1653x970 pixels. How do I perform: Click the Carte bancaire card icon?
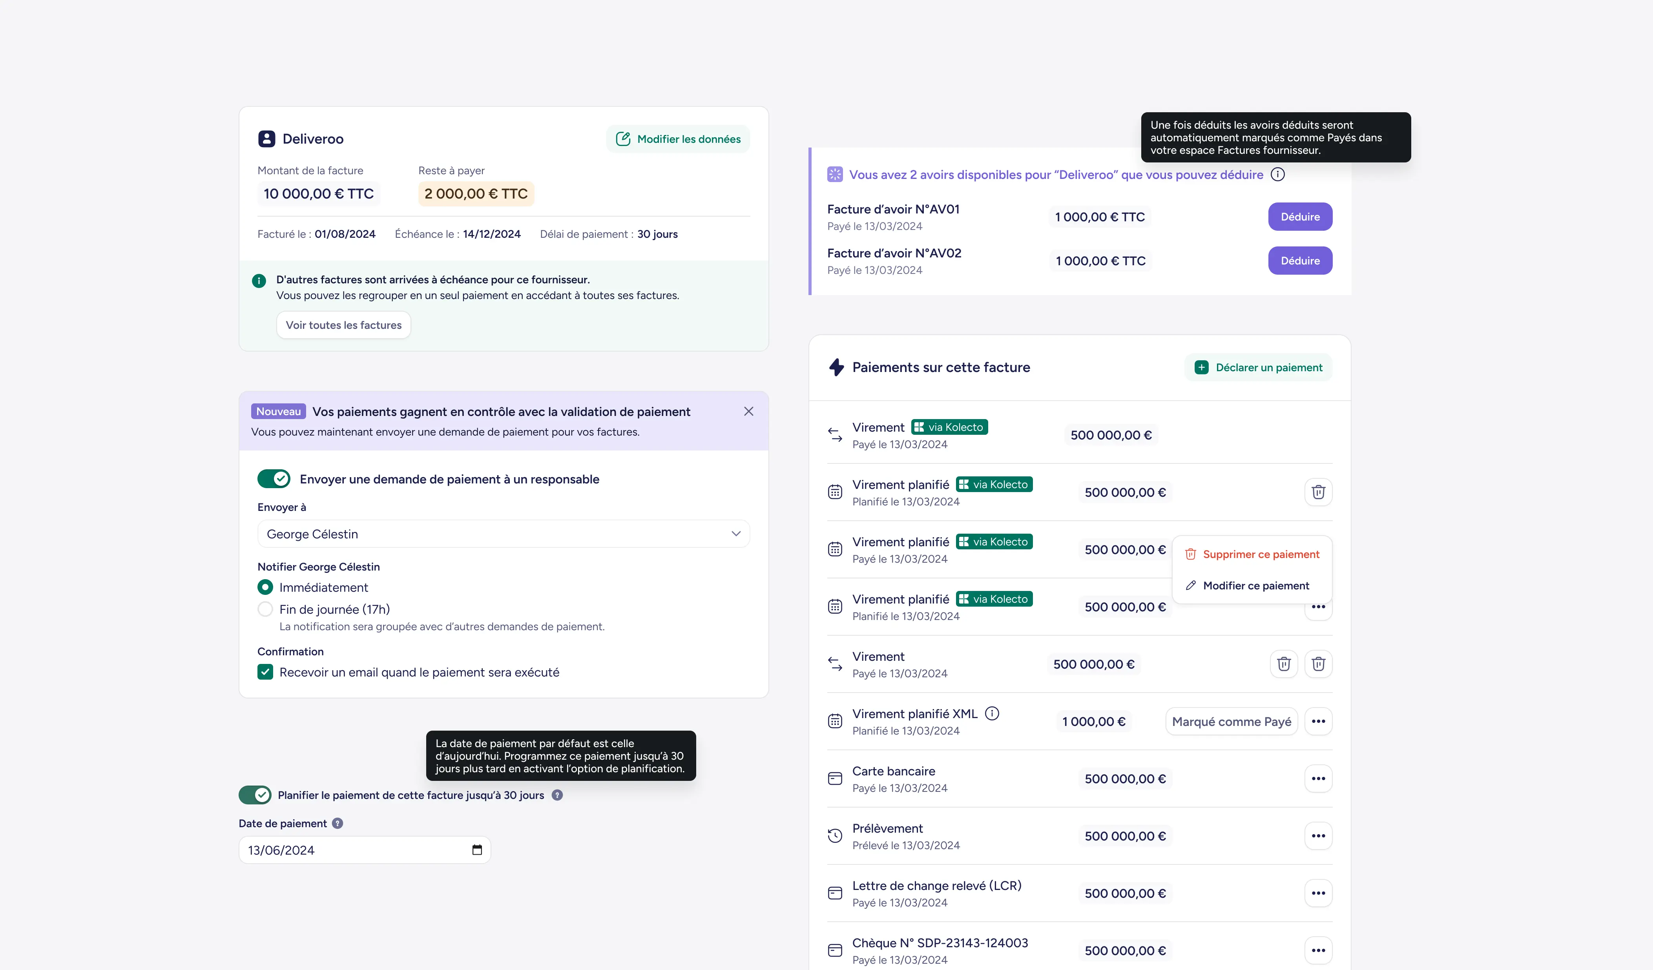[x=834, y=779]
